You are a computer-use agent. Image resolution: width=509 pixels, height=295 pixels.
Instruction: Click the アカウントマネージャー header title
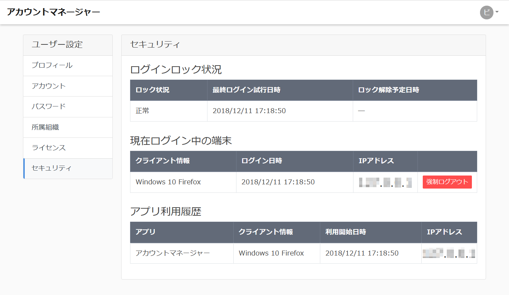click(53, 12)
